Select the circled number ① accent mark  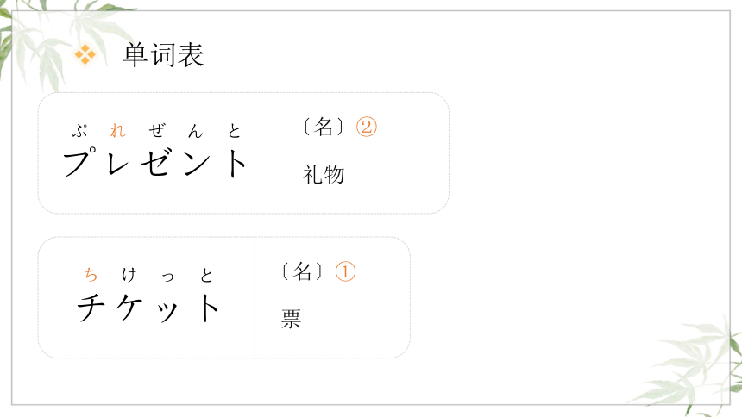coord(345,272)
